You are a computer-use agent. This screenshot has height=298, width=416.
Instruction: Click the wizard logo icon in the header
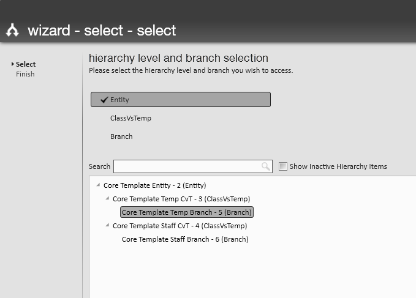click(12, 30)
